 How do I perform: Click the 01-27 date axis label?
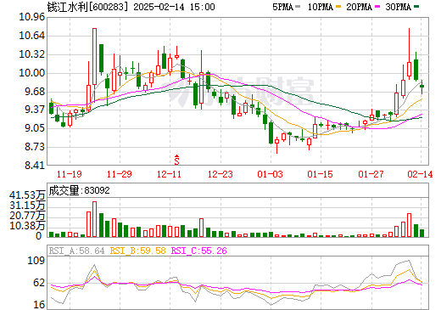[371, 174]
